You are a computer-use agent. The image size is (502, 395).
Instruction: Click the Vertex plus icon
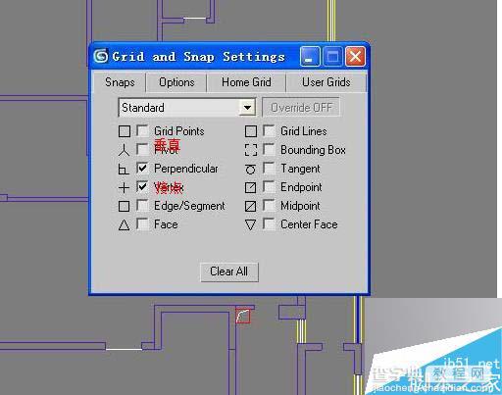[124, 188]
